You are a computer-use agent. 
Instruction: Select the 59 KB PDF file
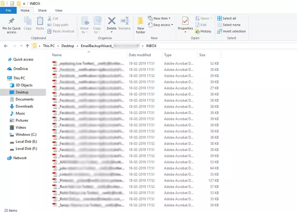[136, 205]
